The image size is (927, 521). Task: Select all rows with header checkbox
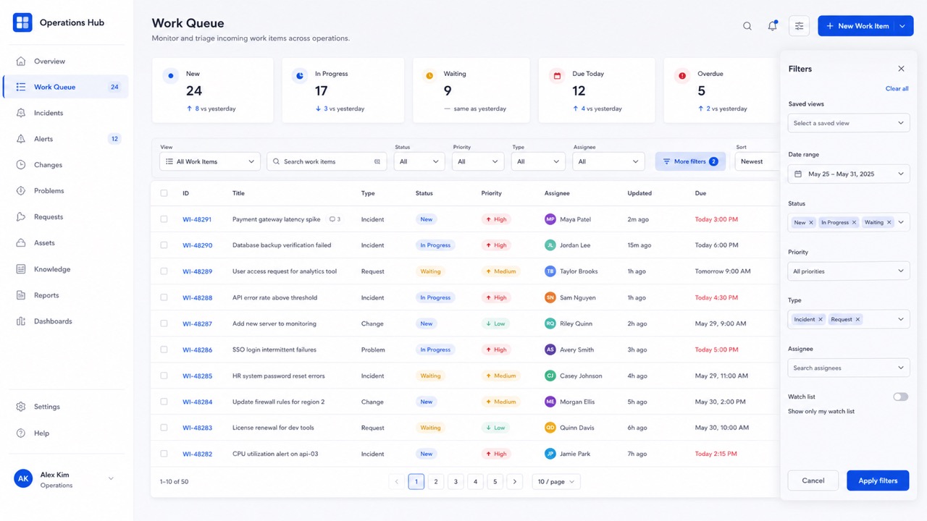164,193
